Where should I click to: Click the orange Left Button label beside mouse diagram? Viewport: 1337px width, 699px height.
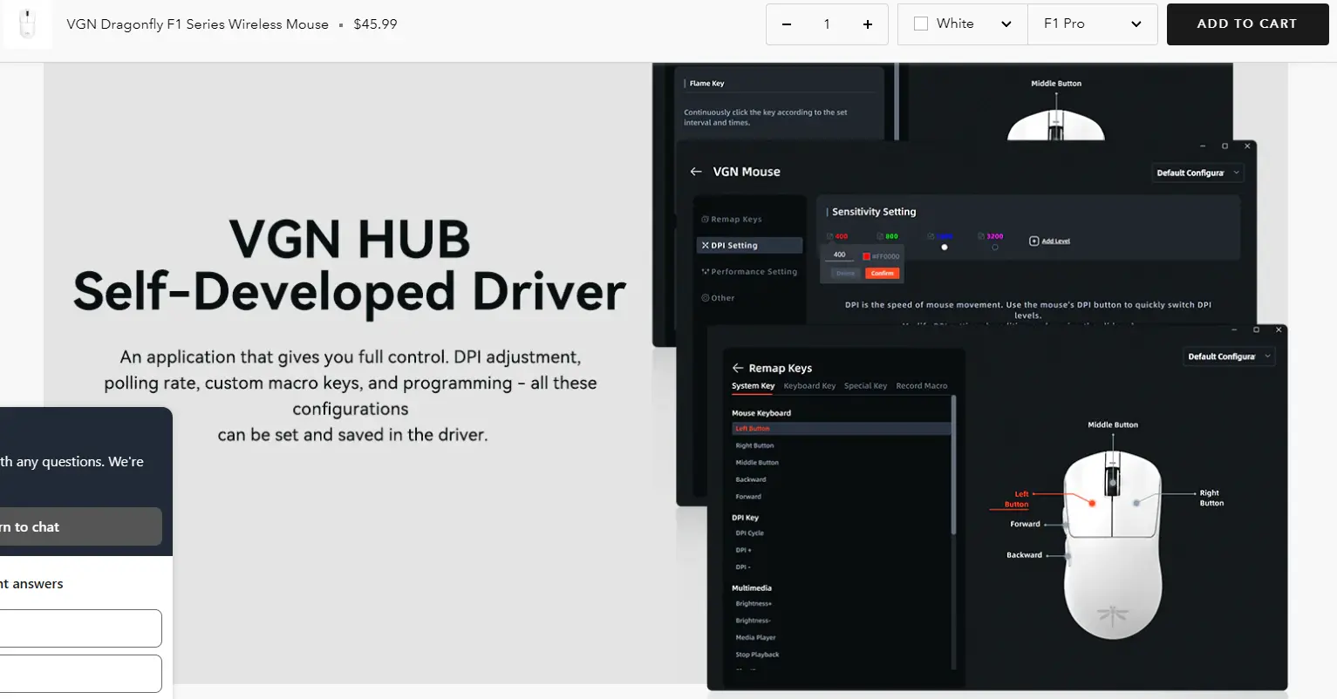1016,499
